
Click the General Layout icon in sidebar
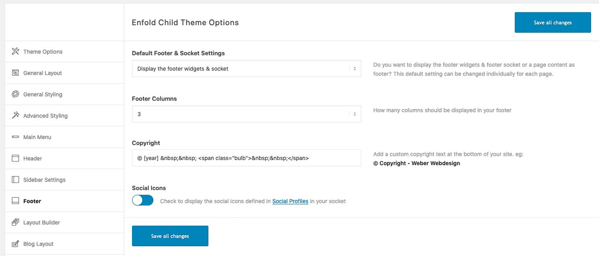tap(15, 73)
